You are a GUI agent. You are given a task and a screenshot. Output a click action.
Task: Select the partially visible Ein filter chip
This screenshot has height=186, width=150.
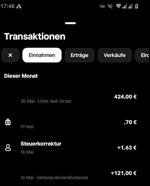[x=142, y=55]
